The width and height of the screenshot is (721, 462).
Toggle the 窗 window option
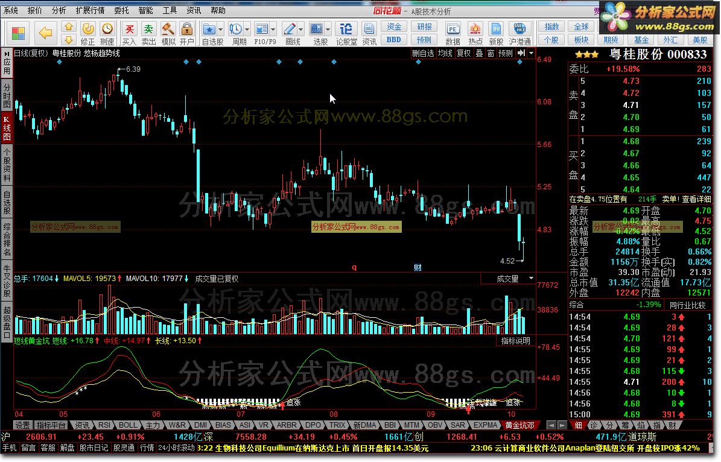click(491, 53)
